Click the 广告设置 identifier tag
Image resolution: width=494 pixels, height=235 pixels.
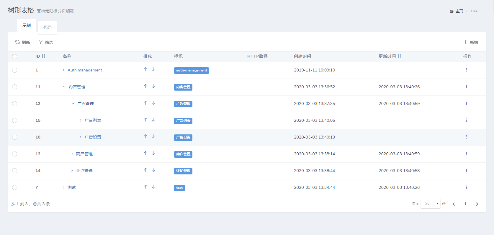click(183, 138)
